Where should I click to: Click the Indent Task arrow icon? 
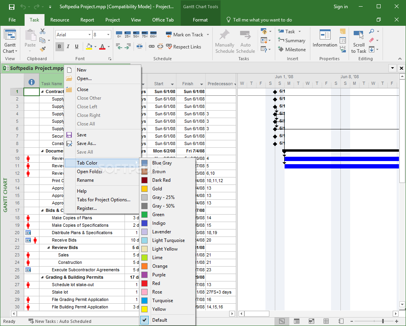coord(128,47)
